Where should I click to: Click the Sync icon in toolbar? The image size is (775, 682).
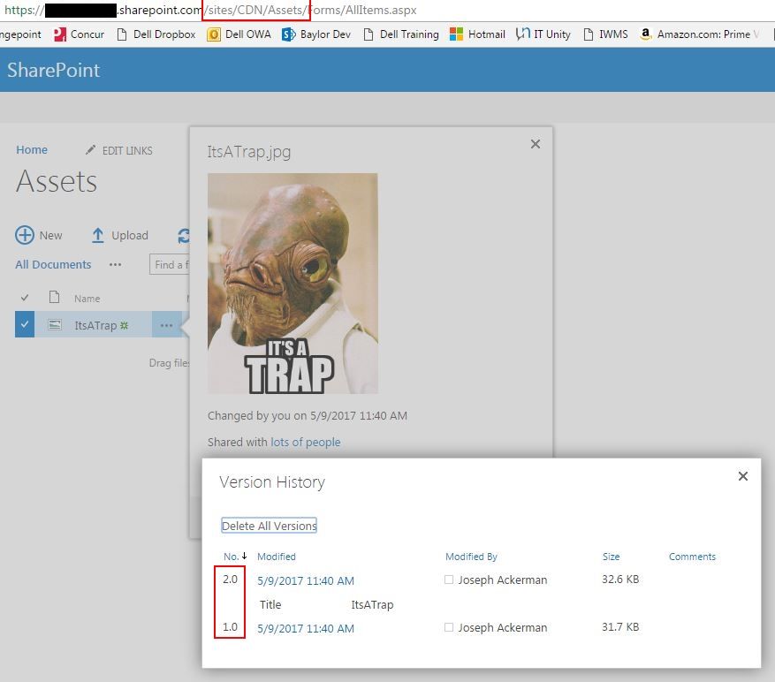point(184,236)
